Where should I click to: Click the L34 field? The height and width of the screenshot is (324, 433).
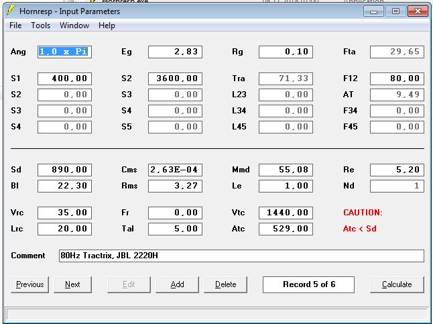coord(286,111)
